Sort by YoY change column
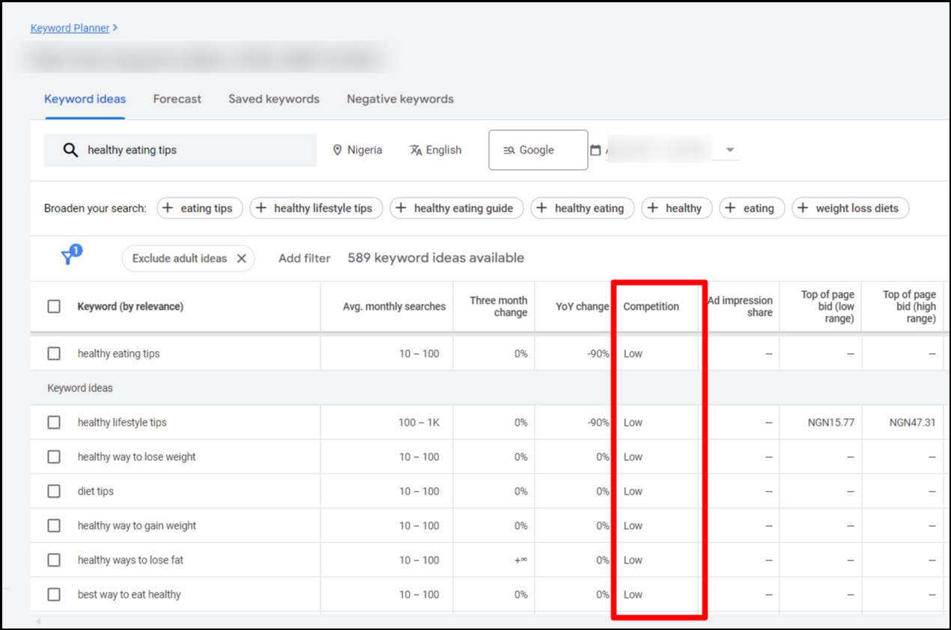 coord(582,306)
